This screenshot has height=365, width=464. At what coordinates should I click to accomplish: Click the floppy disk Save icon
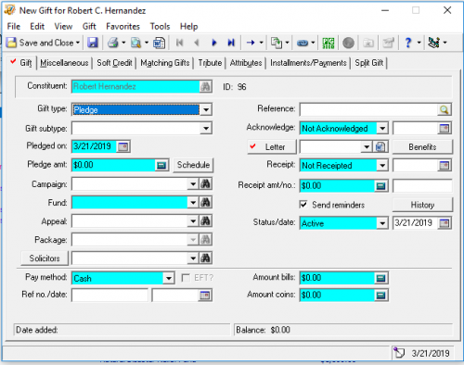click(92, 43)
